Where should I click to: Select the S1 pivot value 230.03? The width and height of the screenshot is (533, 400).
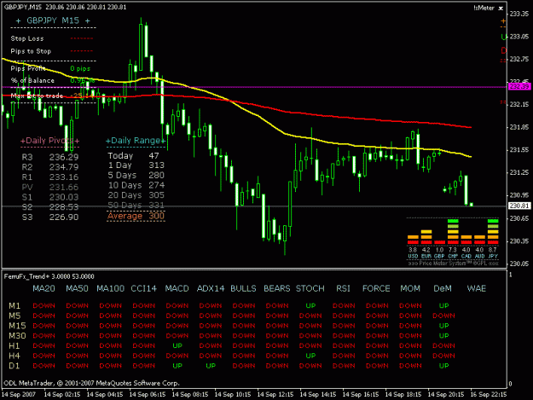tap(64, 197)
